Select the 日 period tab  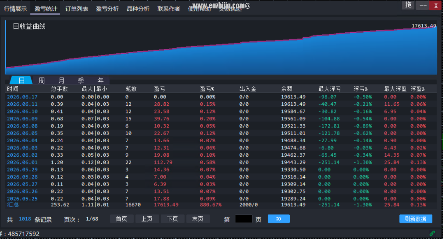coord(21,80)
